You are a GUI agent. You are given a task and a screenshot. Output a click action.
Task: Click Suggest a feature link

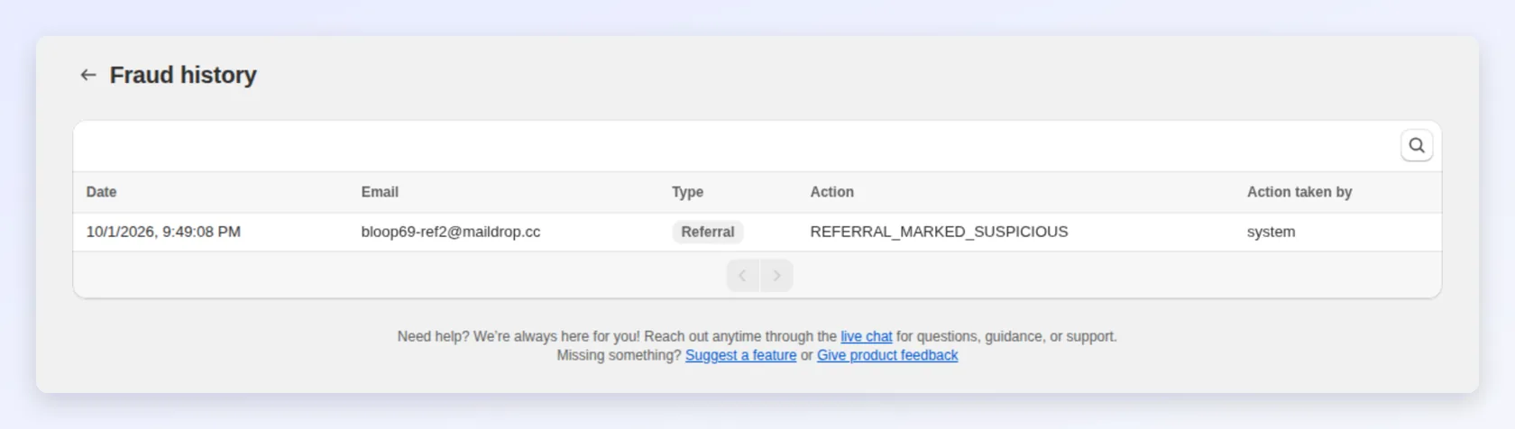click(740, 355)
